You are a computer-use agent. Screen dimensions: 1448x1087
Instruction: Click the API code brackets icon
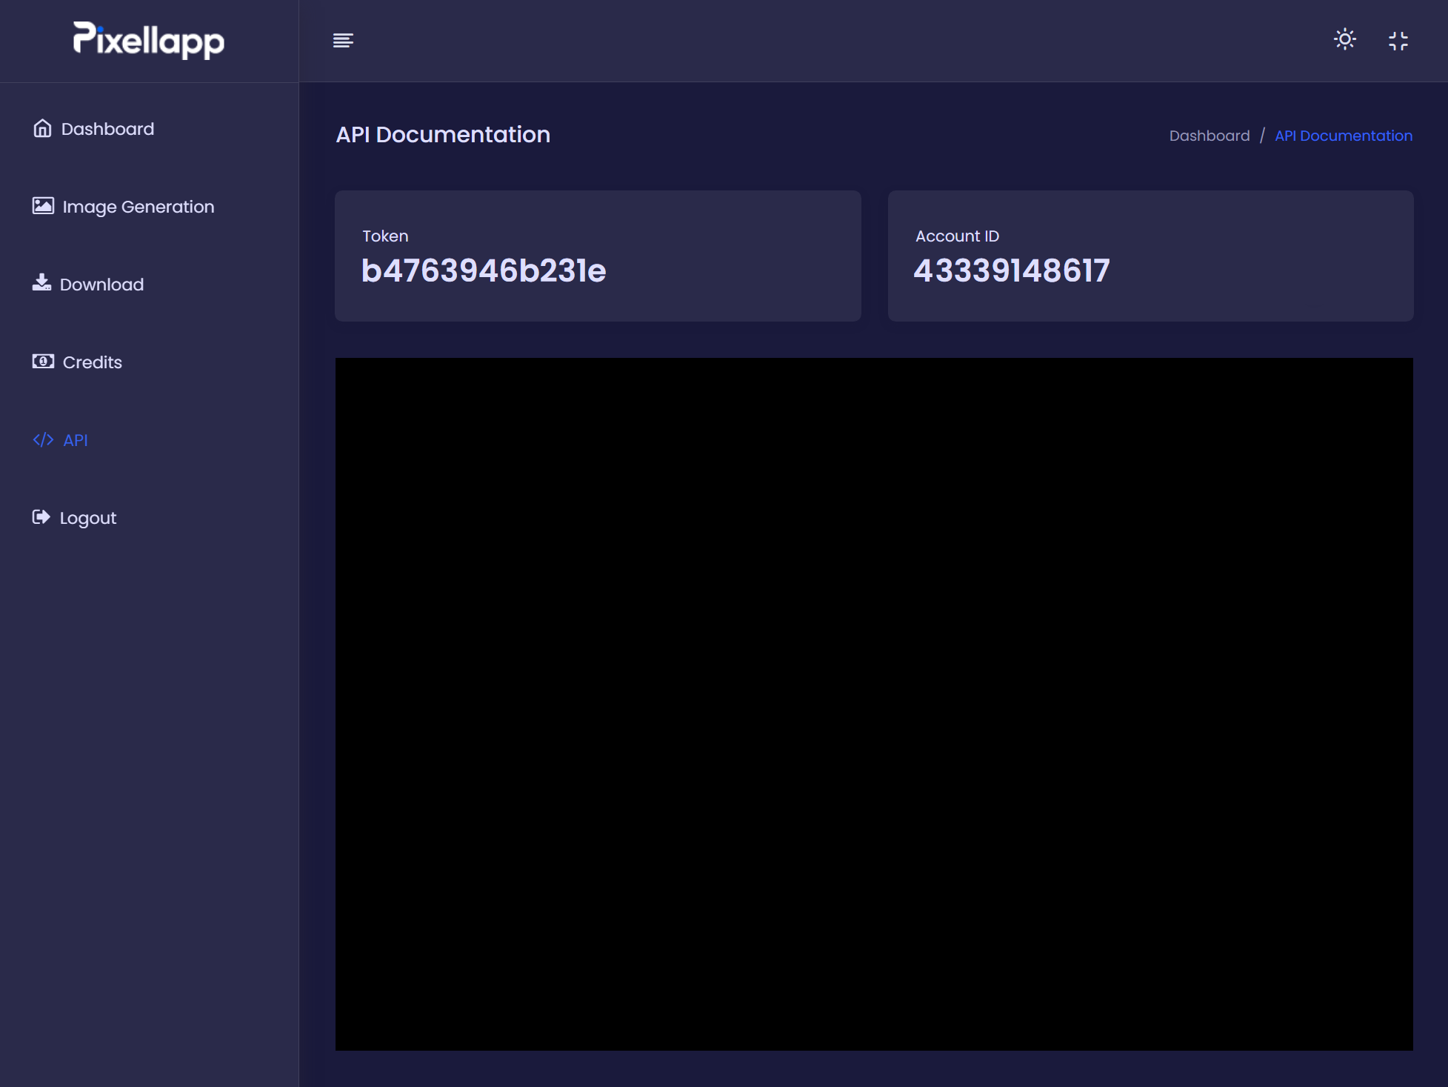click(43, 439)
